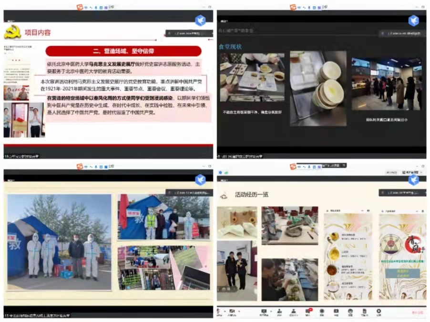The image size is (430, 322).
Task: Click the Record icon in the meeting toolbar
Action: (322, 311)
